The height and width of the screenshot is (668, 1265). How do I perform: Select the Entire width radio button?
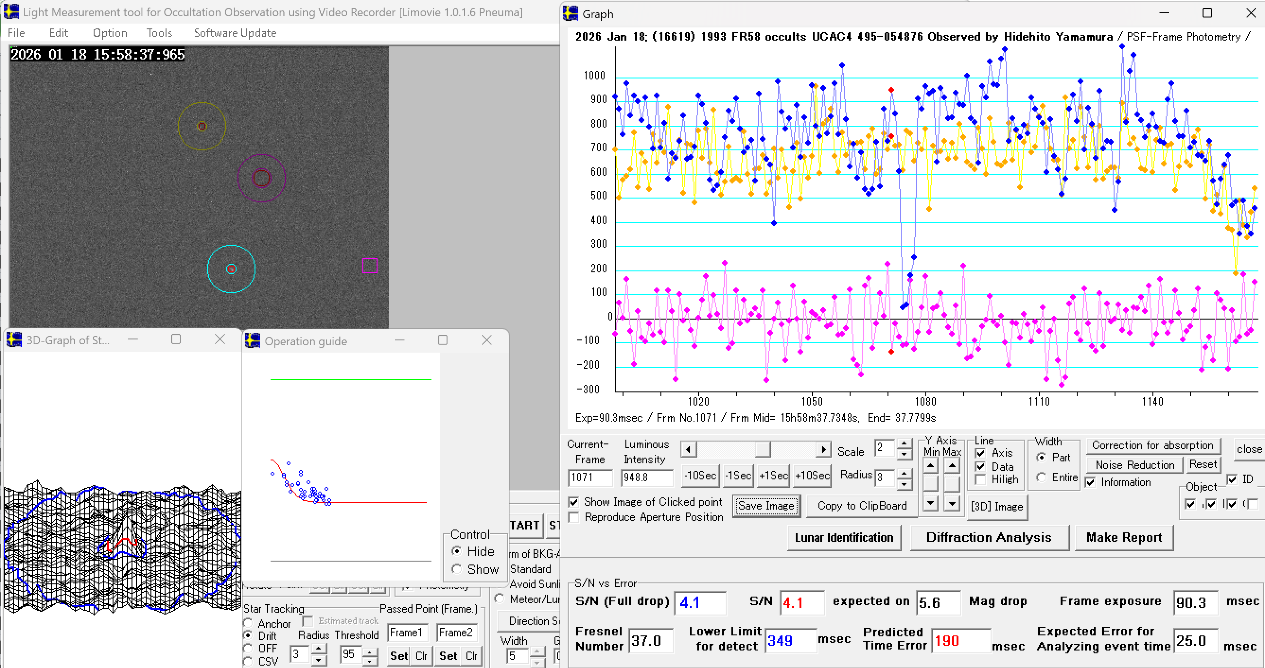[1041, 477]
